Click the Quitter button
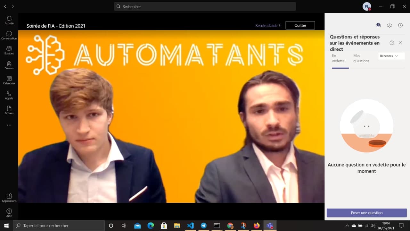 (x=300, y=25)
